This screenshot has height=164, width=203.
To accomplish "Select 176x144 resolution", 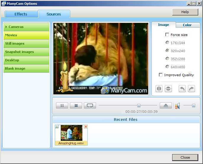I will coord(167,43).
